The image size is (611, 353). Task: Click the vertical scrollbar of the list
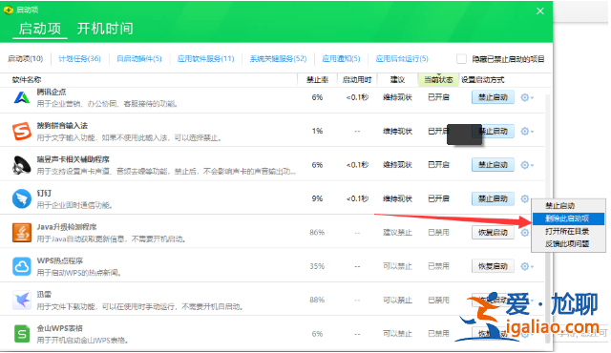[x=548, y=218]
